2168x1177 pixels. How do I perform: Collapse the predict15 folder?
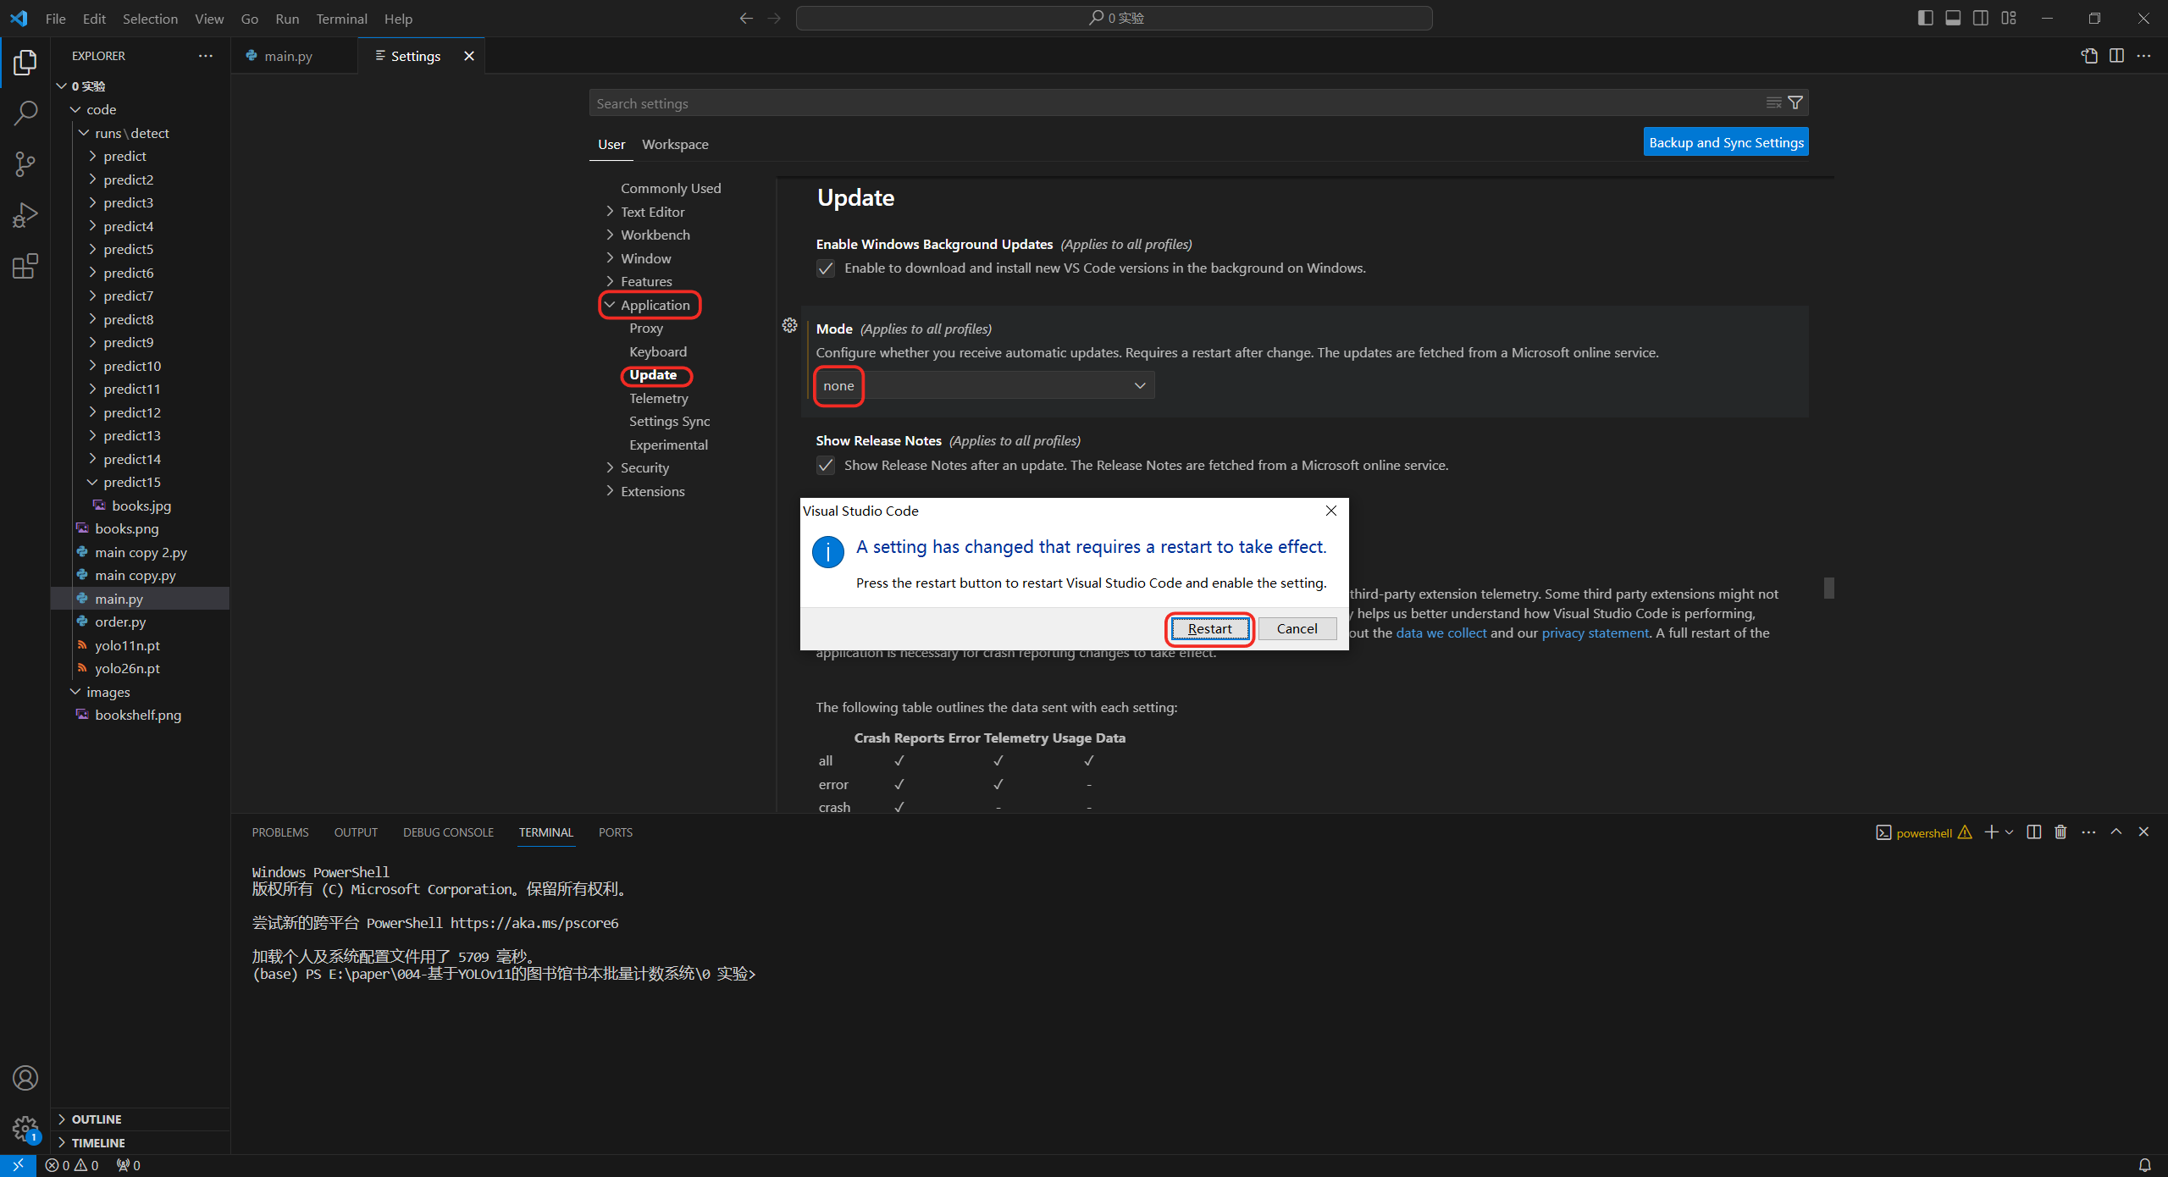pyautogui.click(x=131, y=482)
